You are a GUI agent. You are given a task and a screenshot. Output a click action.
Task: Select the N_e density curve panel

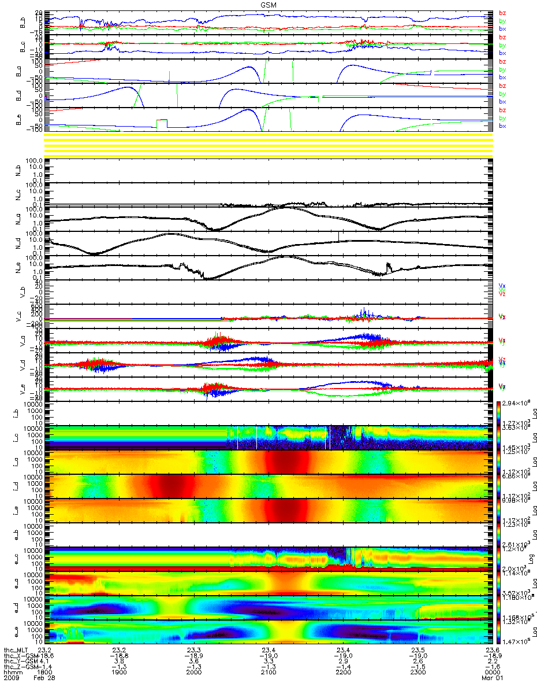click(268, 268)
